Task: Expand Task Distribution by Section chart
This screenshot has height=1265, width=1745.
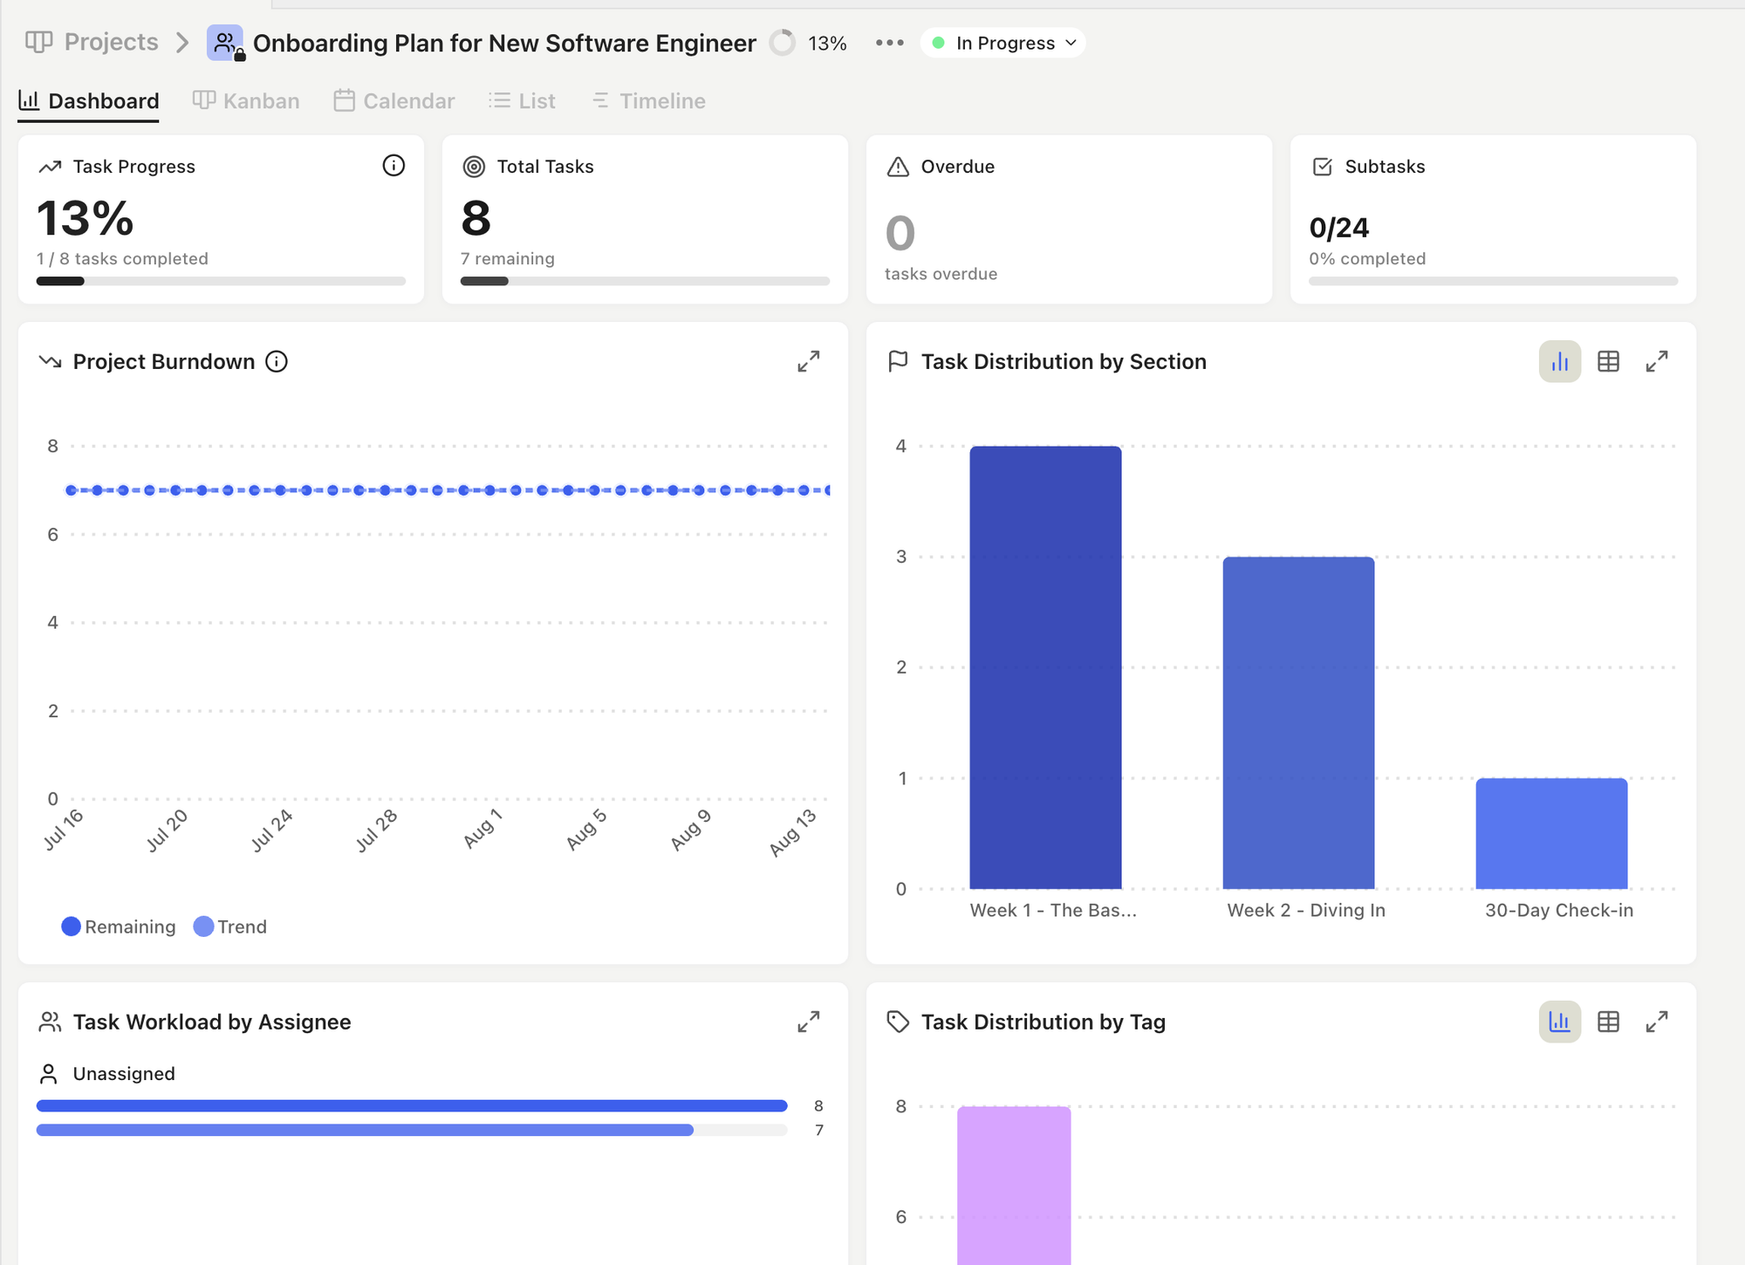Action: click(x=1656, y=361)
